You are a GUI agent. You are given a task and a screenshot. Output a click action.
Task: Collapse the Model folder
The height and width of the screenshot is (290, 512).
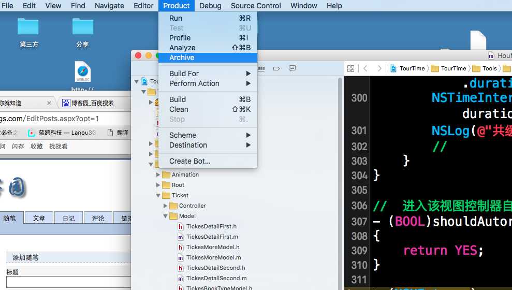pos(165,216)
